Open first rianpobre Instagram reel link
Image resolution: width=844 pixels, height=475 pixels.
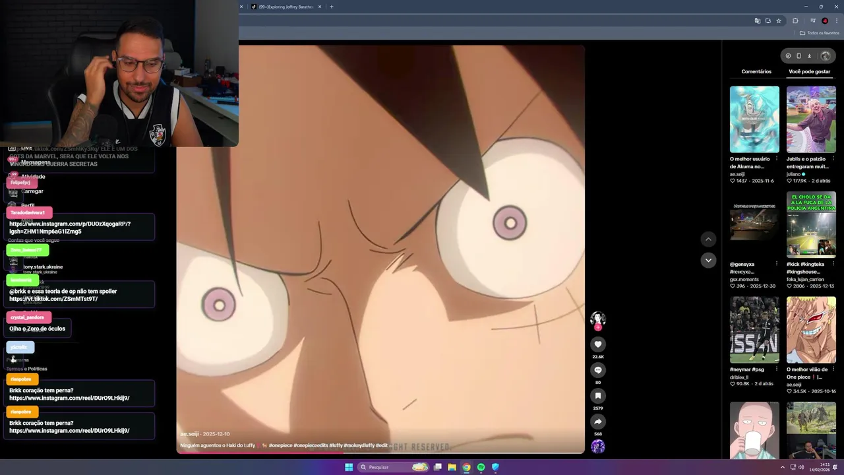coord(69,398)
